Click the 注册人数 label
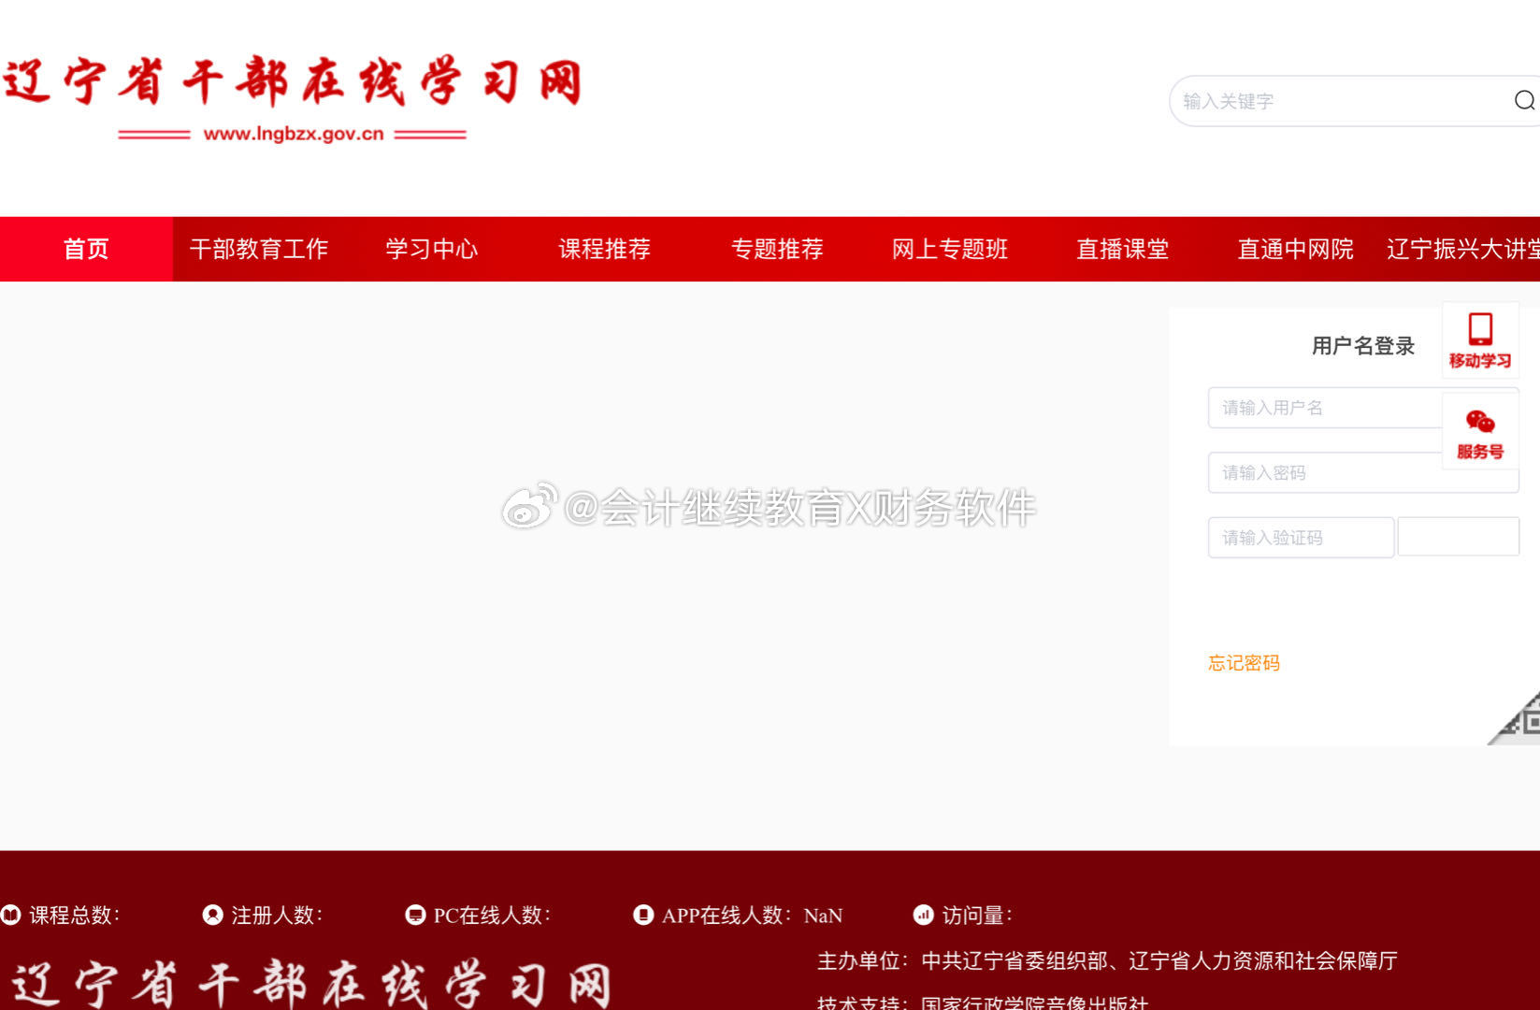 (x=277, y=915)
